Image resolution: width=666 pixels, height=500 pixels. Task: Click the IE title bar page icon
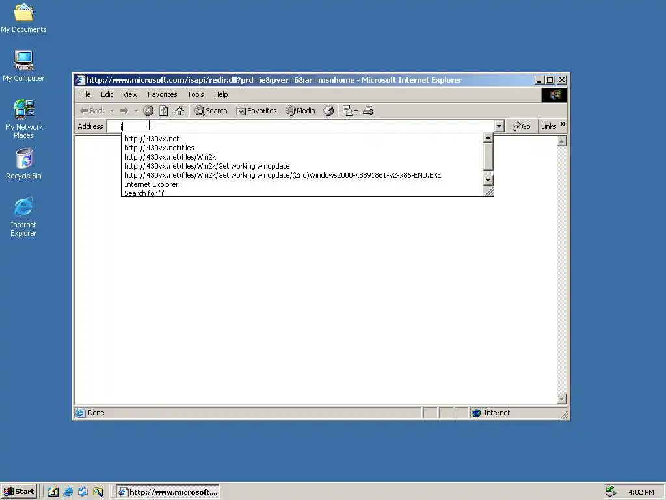point(80,80)
